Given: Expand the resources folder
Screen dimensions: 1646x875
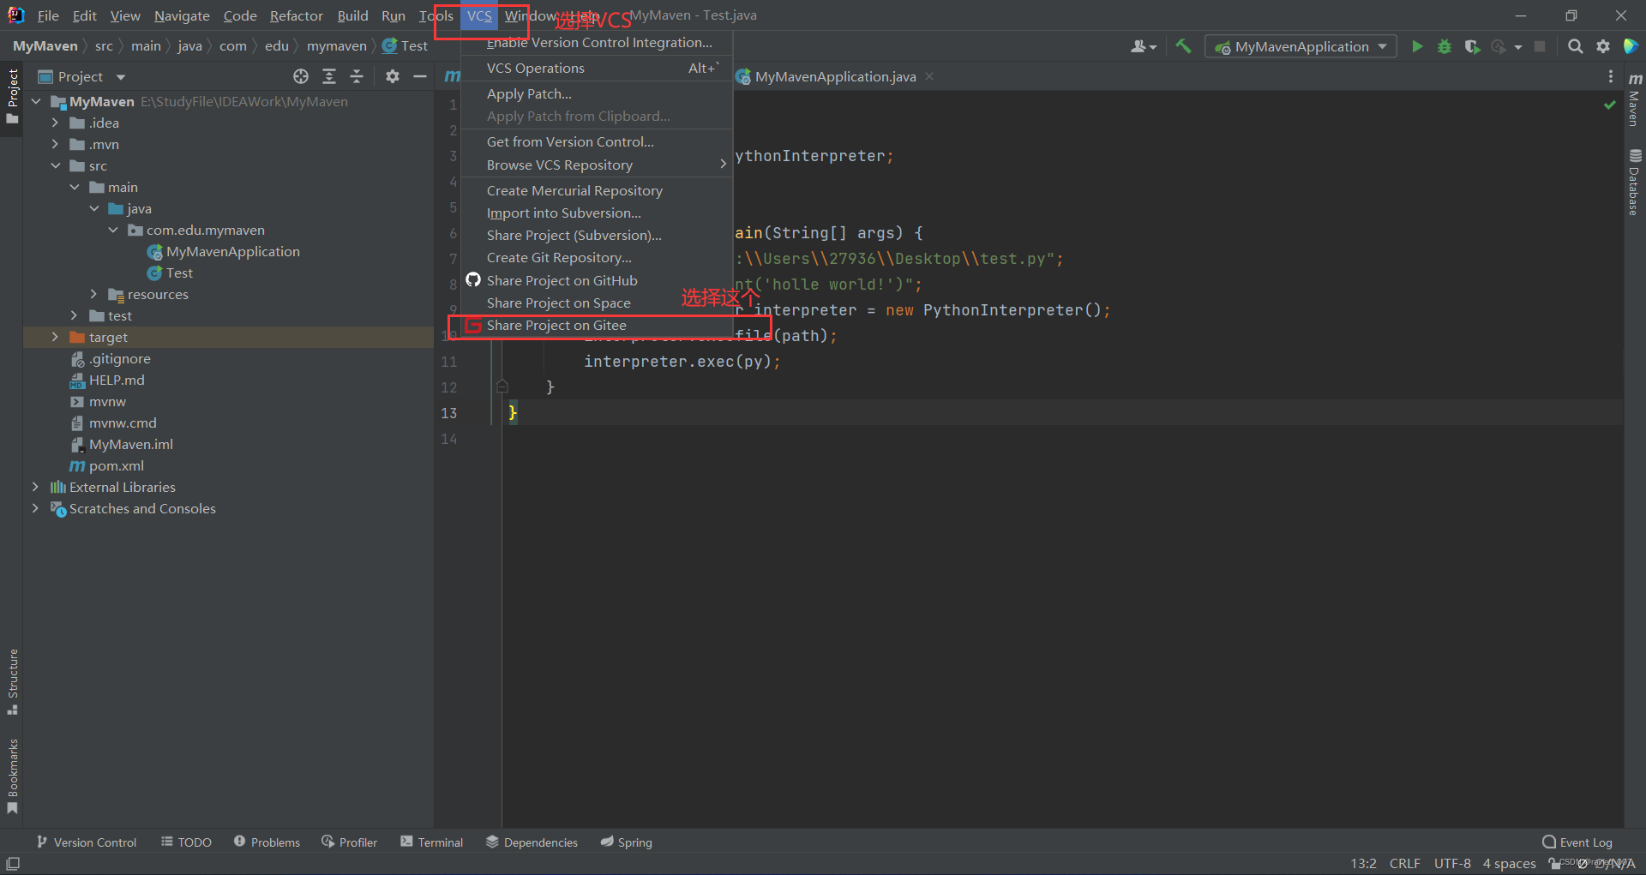Looking at the screenshot, I should pyautogui.click(x=93, y=294).
